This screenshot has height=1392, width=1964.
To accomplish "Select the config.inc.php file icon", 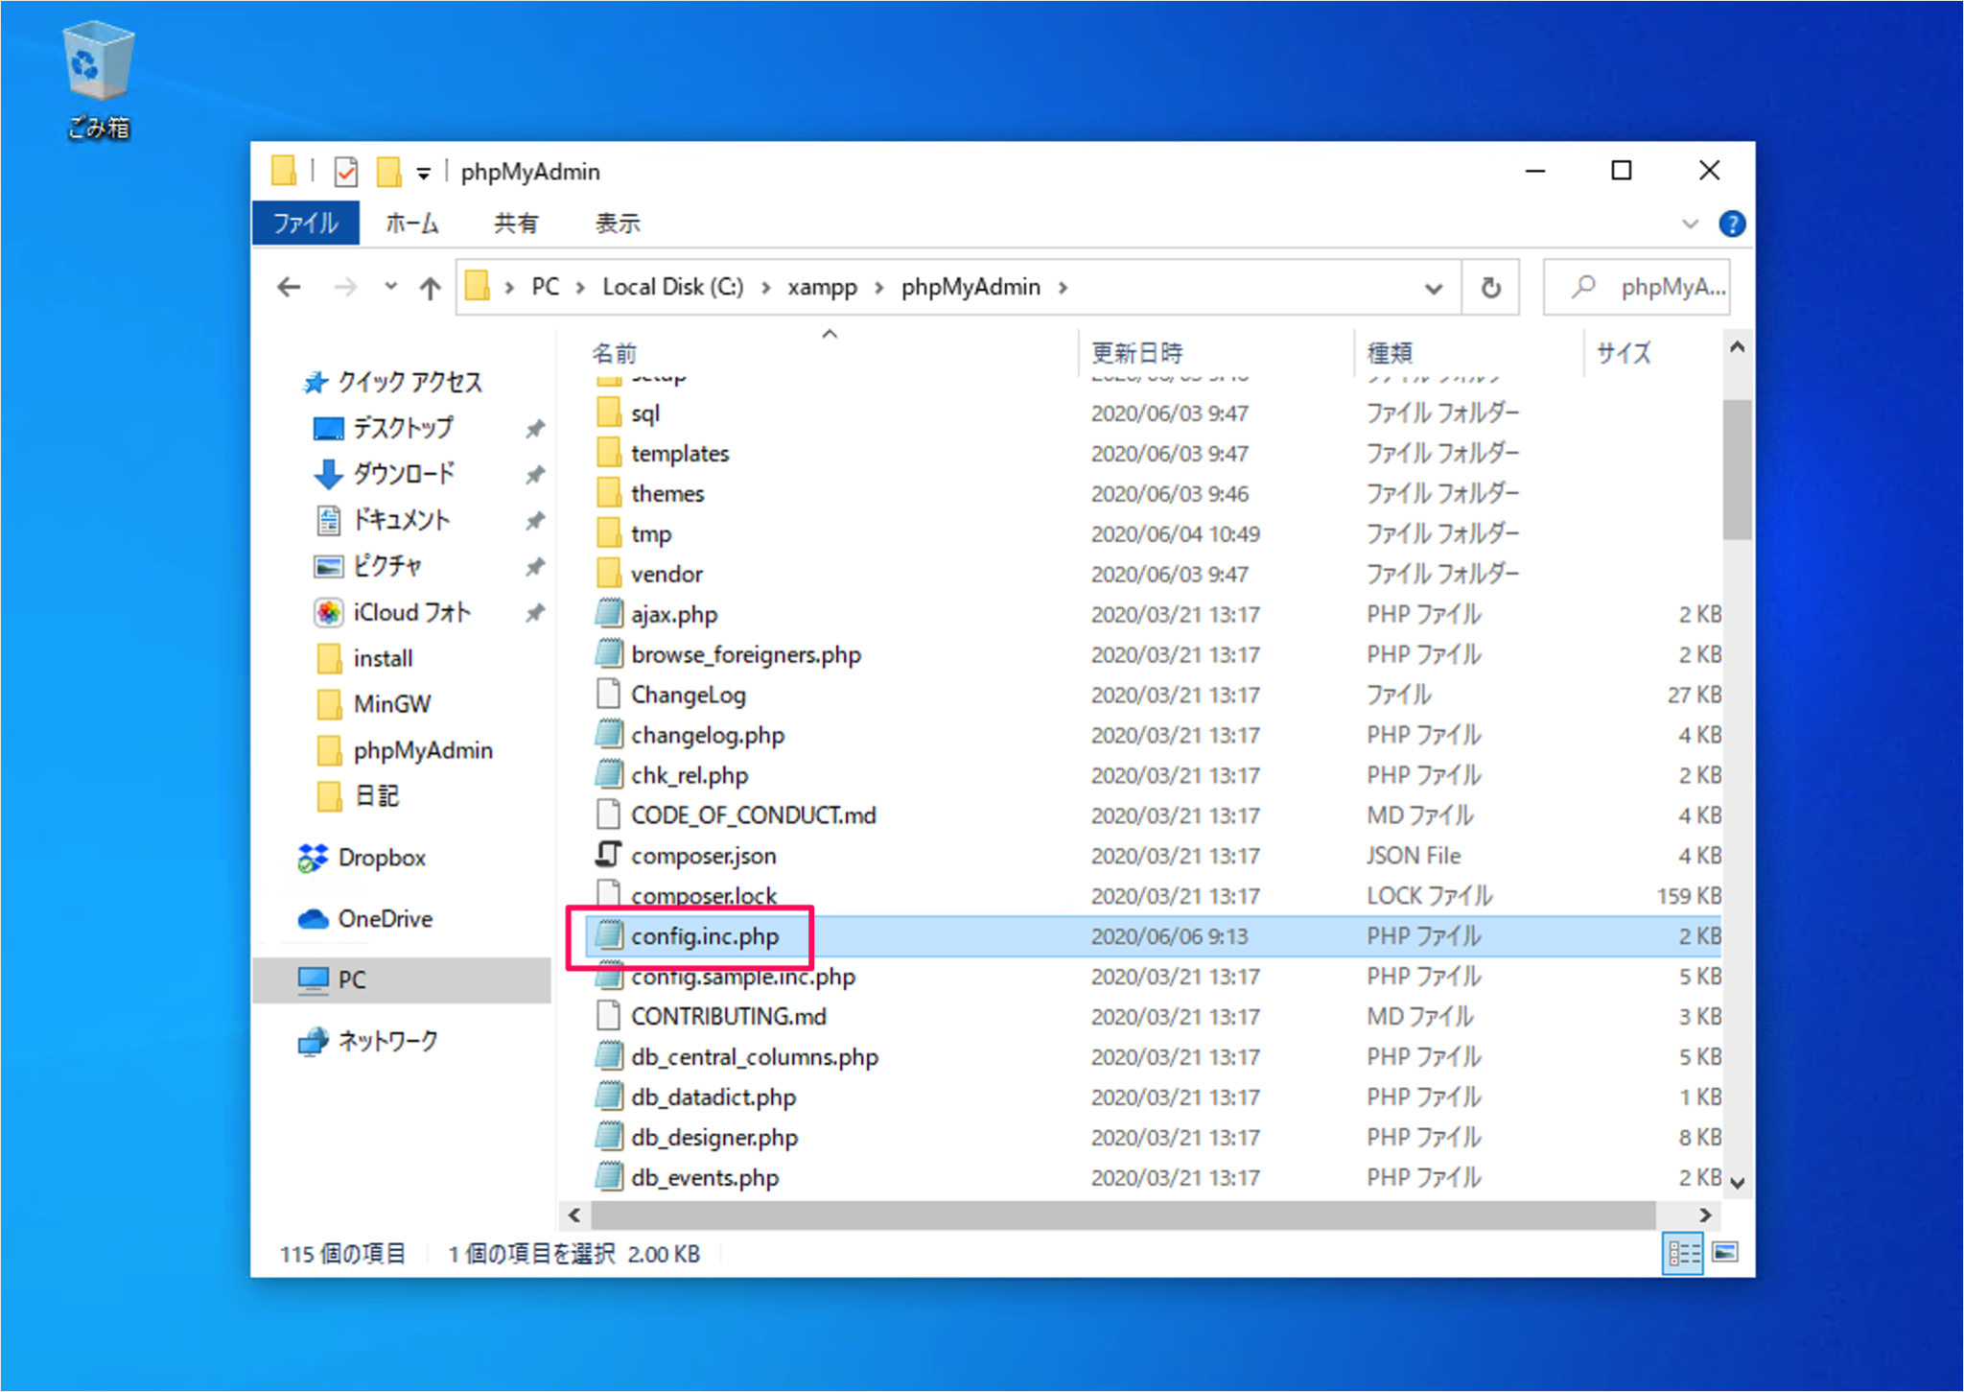I will [608, 935].
